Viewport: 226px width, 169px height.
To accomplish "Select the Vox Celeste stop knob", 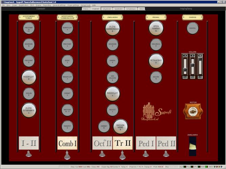I will [x=112, y=77].
